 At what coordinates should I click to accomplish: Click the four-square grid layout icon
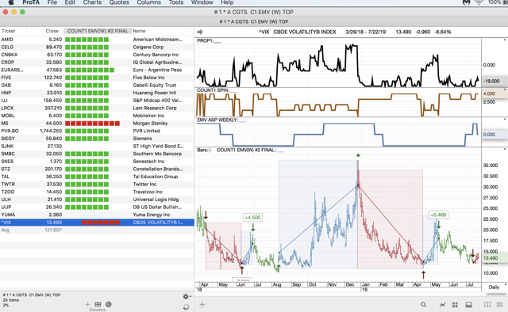click(455, 305)
